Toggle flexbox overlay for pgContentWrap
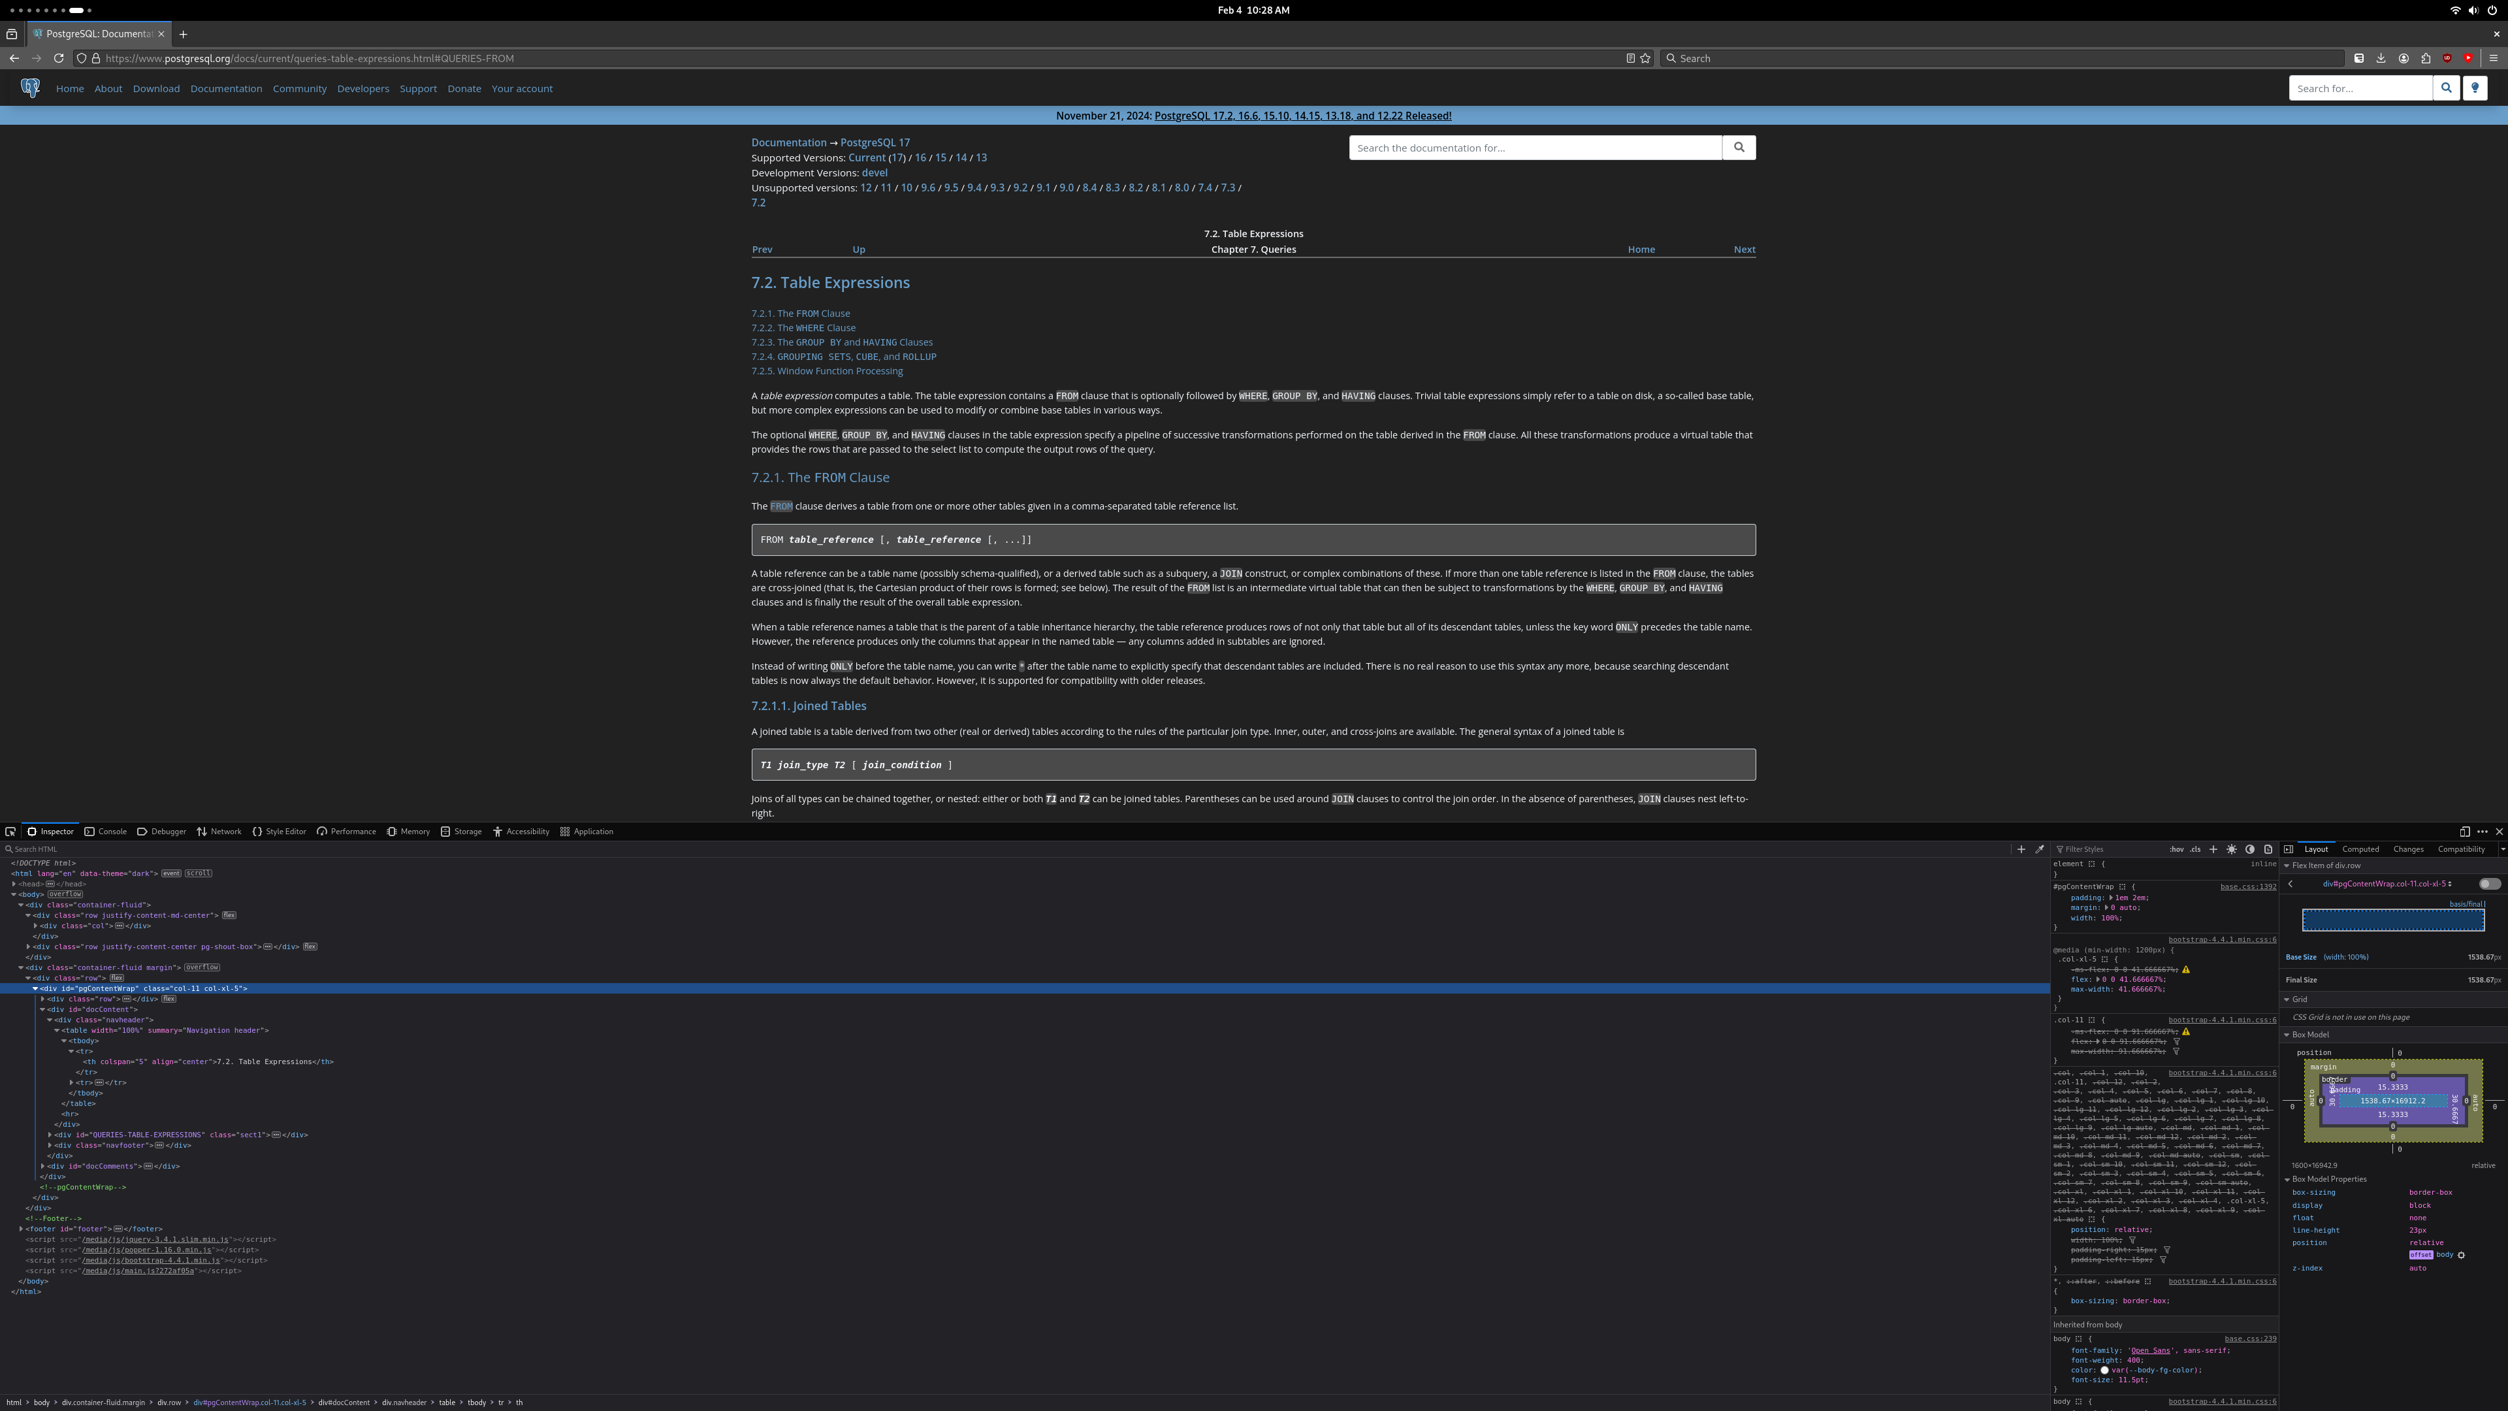 2490,884
